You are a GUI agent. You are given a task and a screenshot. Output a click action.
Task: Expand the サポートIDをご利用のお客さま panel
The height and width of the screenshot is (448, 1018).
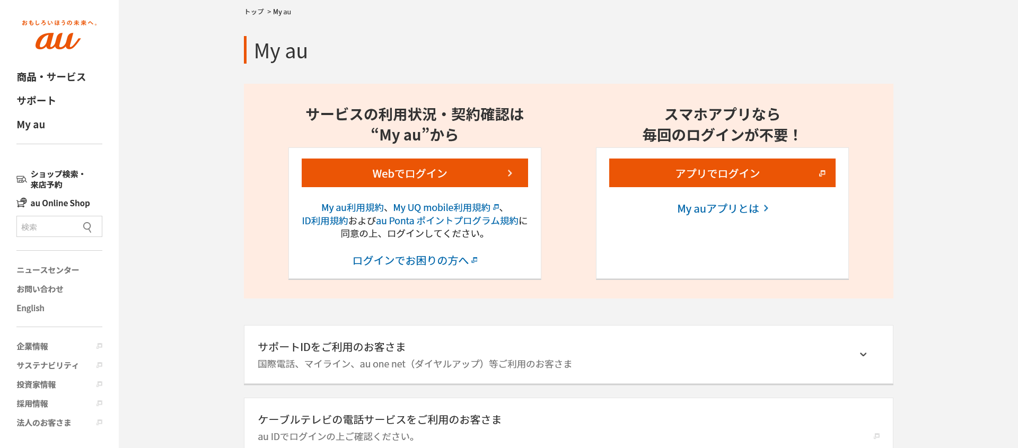point(568,355)
